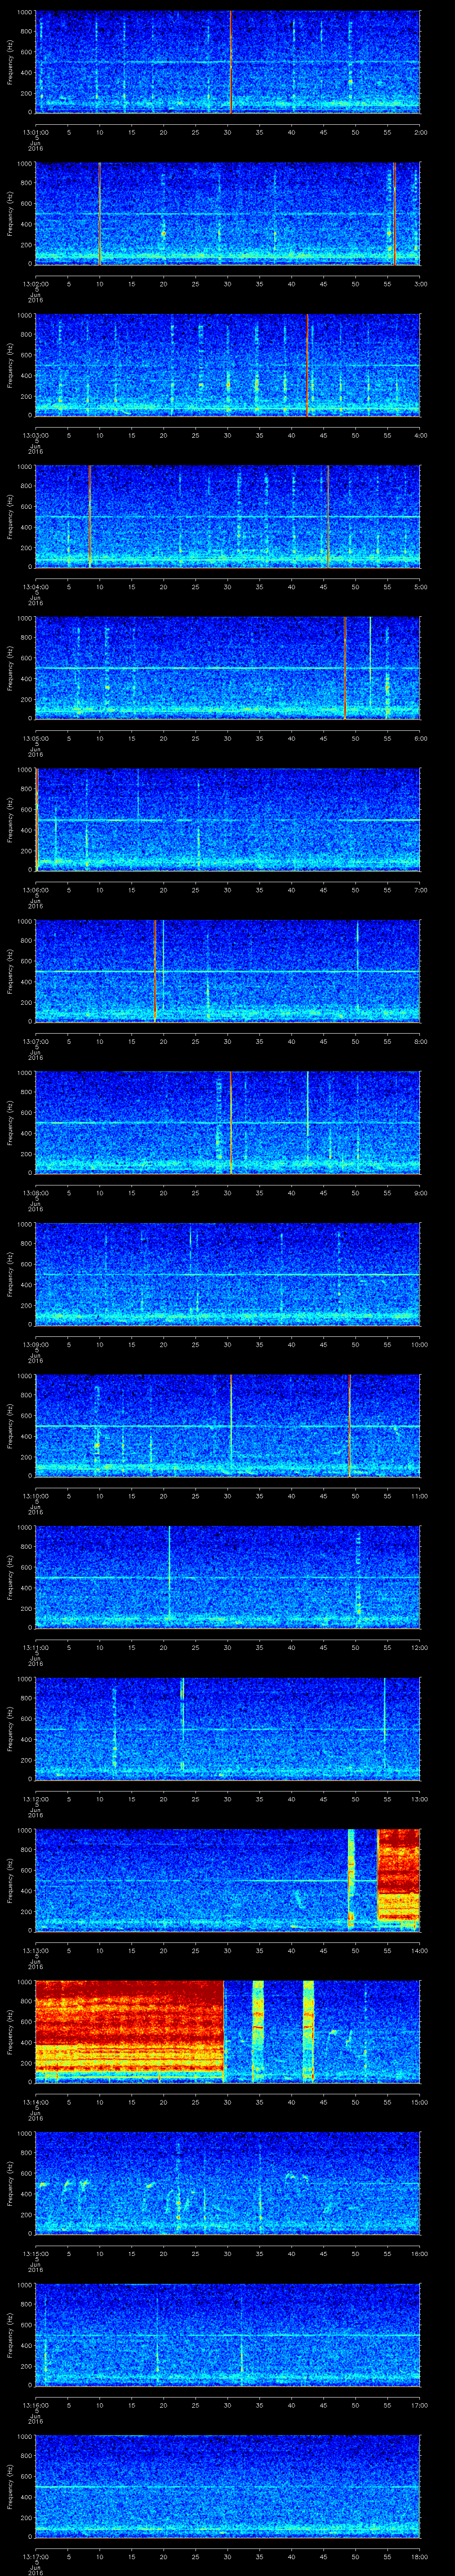This screenshot has height=2576, width=455.
Task: Click the "4:00" end time label
Action: pos(420,435)
